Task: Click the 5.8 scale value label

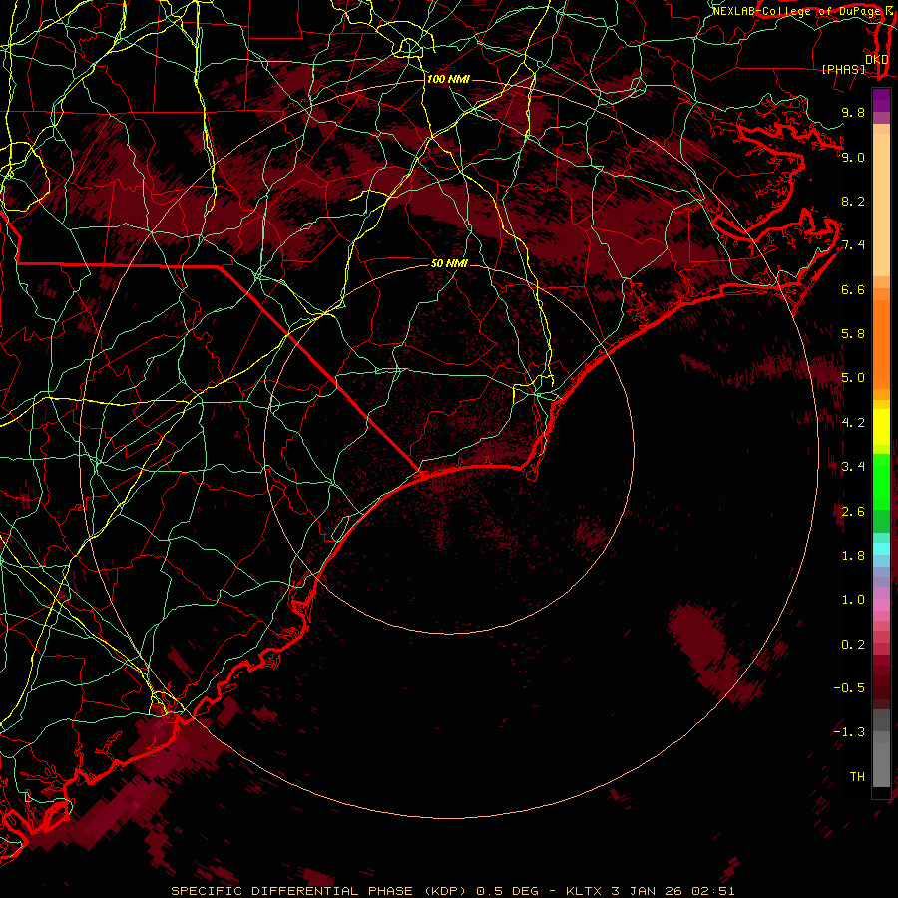Action: pyautogui.click(x=853, y=334)
